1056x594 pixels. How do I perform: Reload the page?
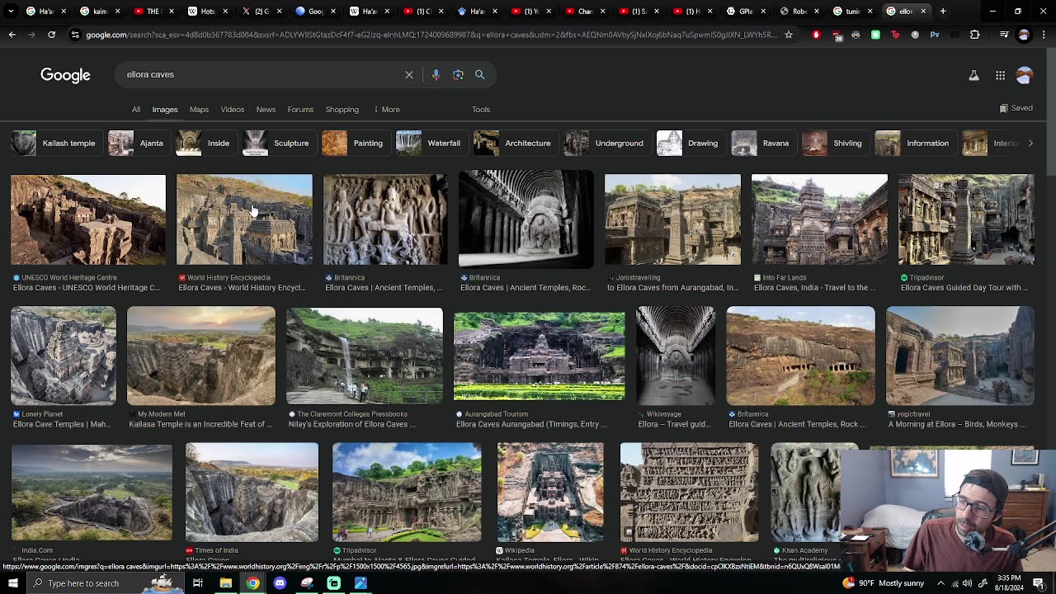51,35
